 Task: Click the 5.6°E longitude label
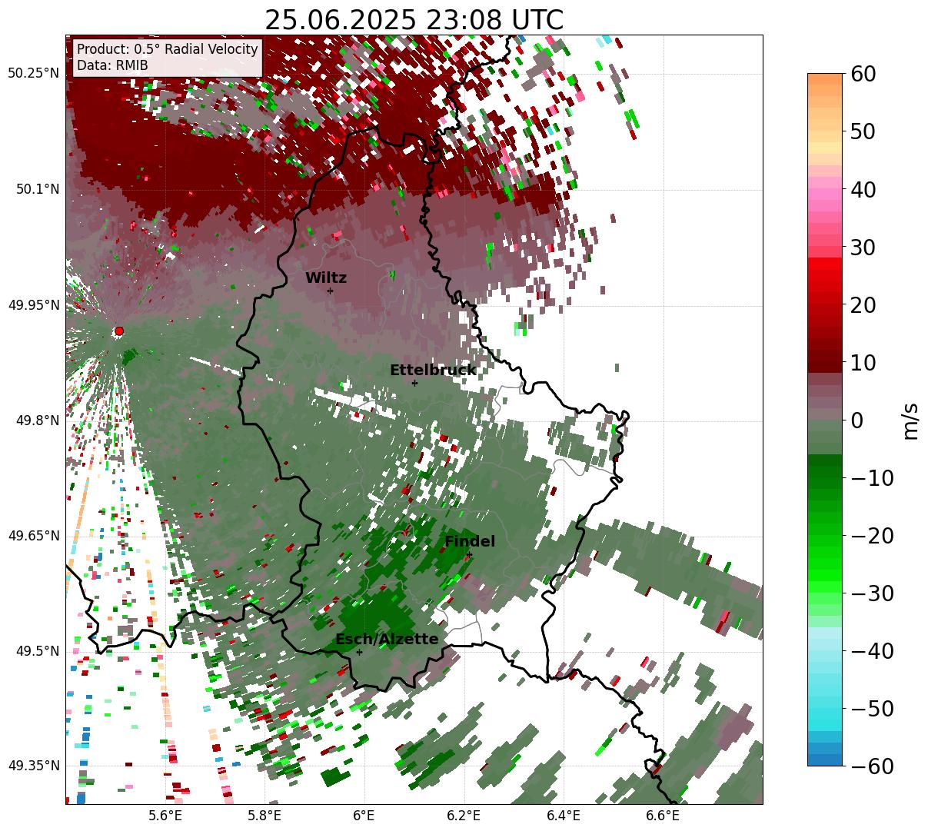click(x=165, y=815)
